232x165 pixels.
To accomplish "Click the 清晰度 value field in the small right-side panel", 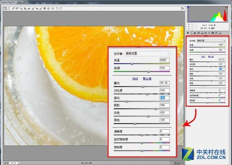I will (x=222, y=90).
